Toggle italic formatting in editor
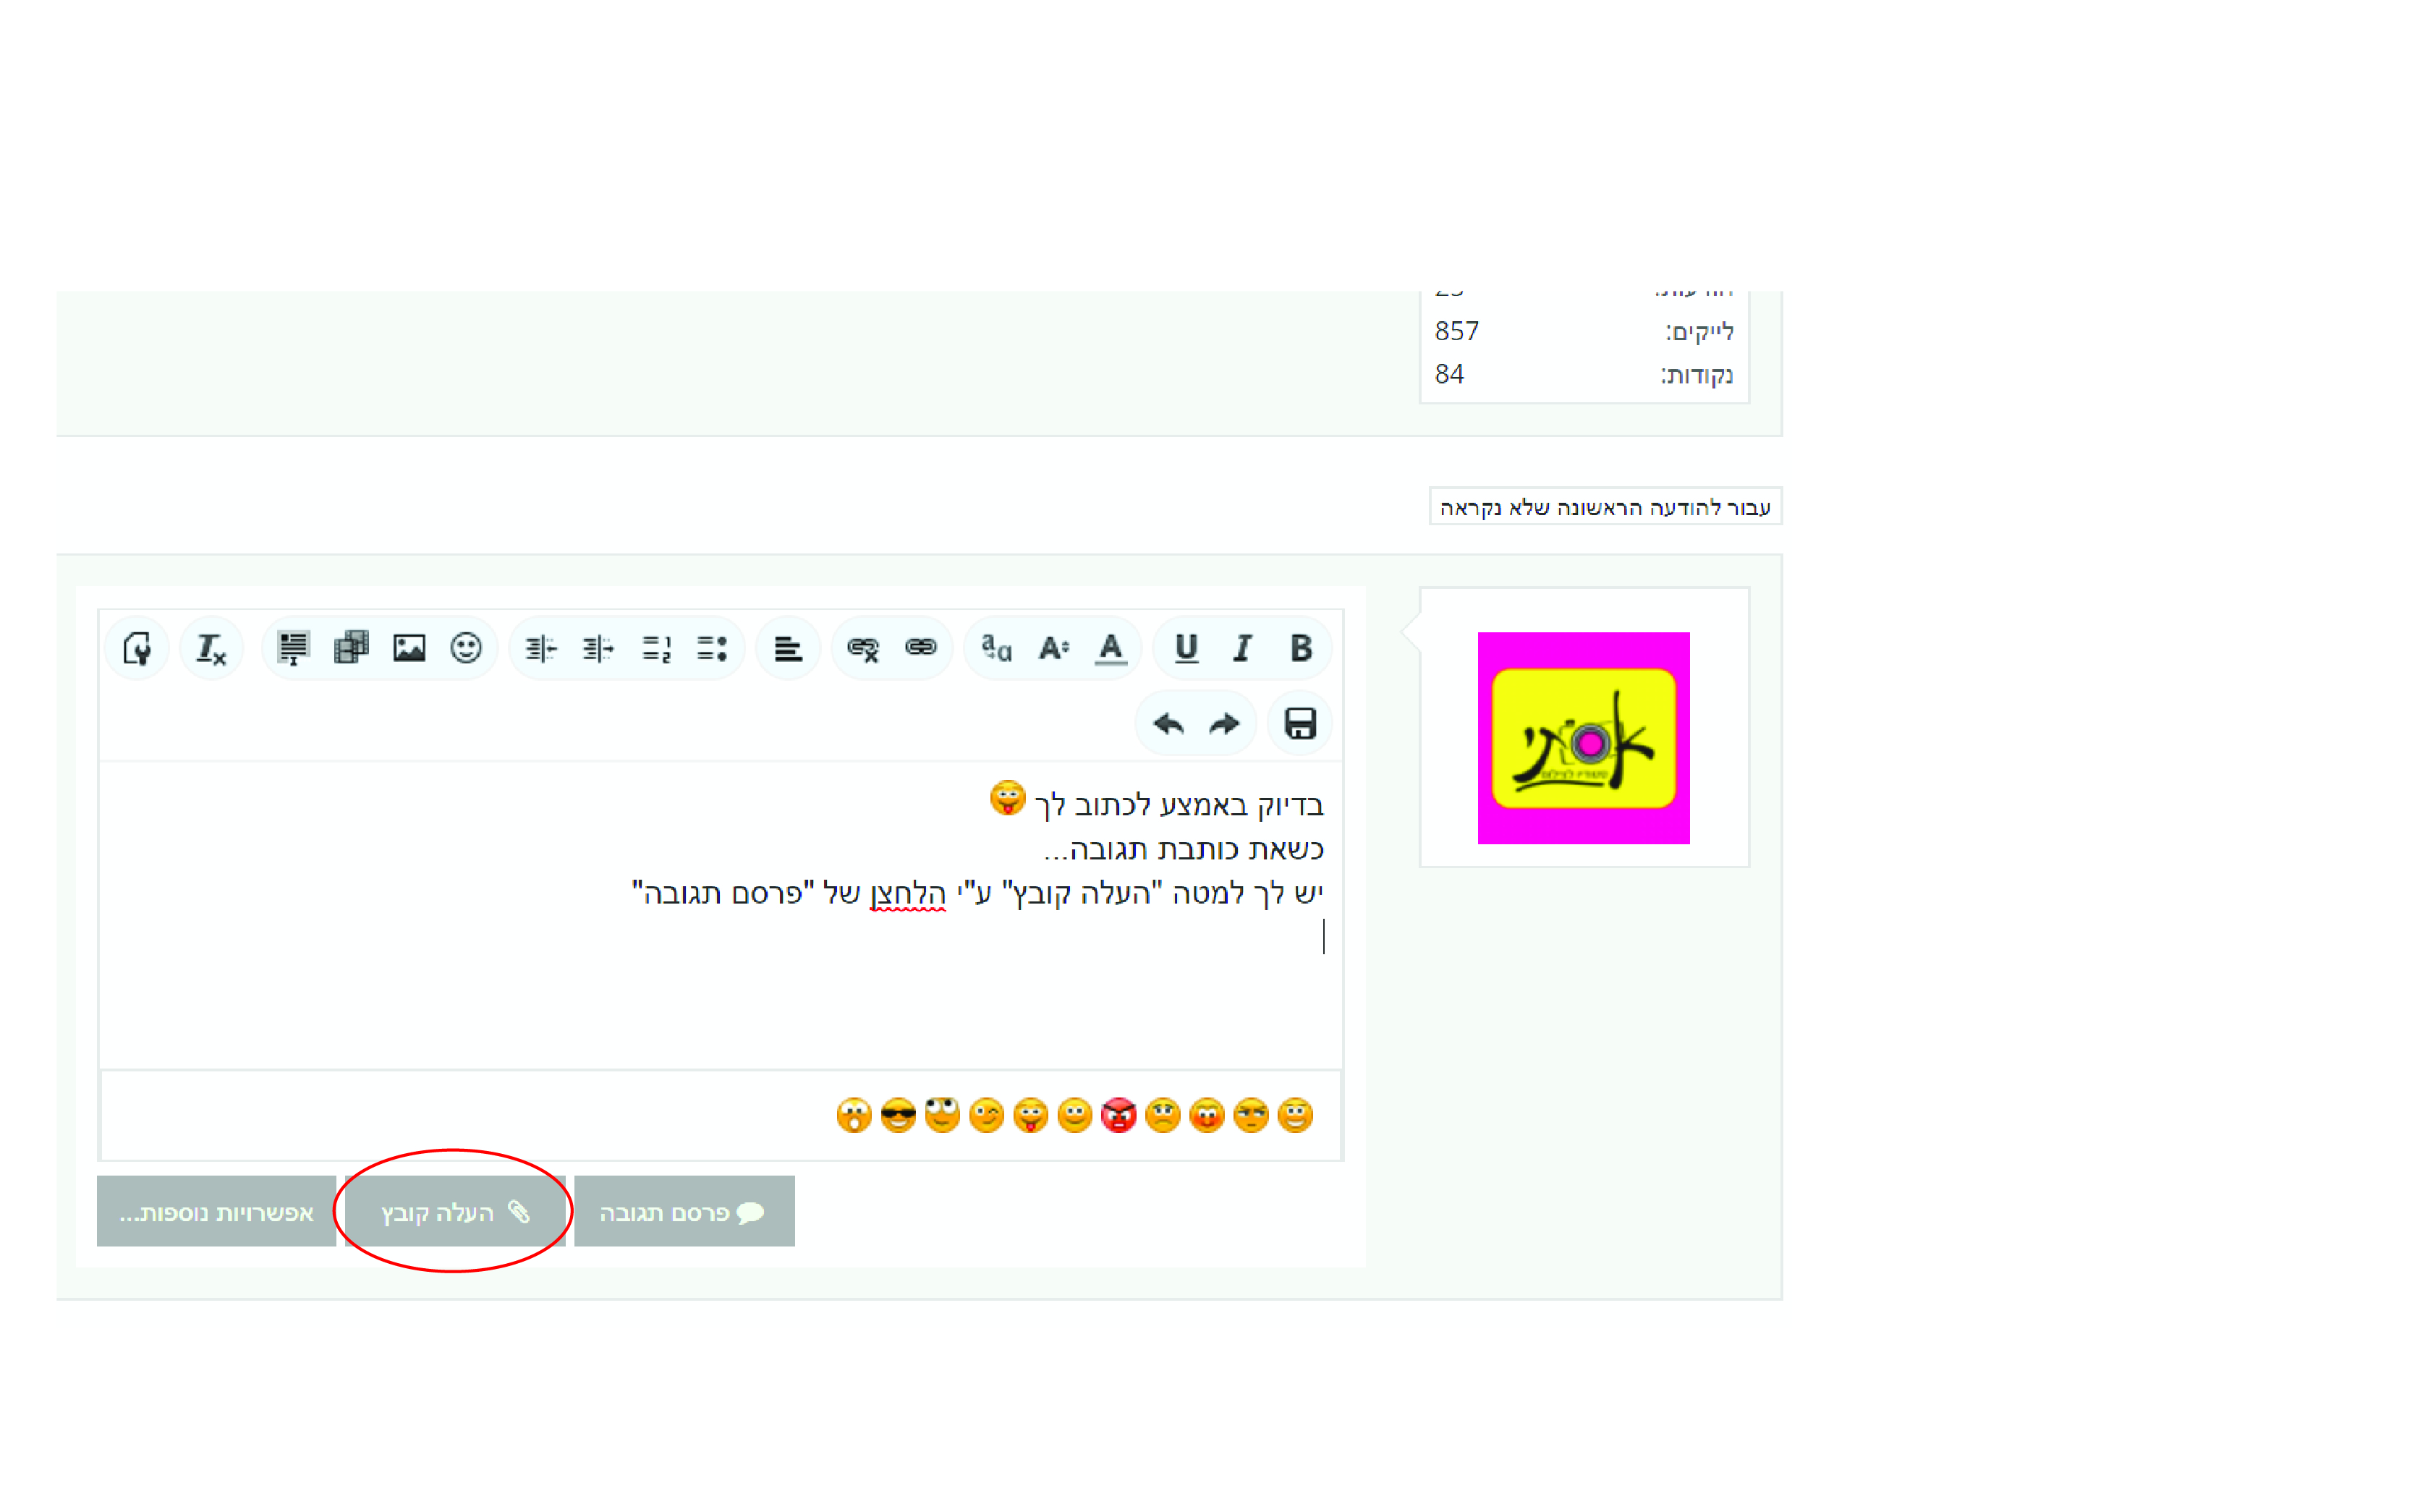 1242,648
